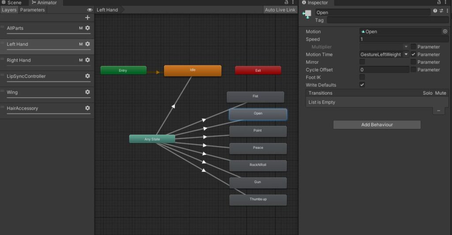This screenshot has height=235, width=452.
Task: Select the RockNRoll state node
Action: [258, 165]
